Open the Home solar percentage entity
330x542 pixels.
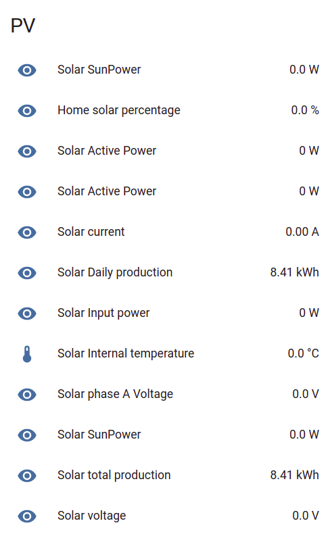118,110
